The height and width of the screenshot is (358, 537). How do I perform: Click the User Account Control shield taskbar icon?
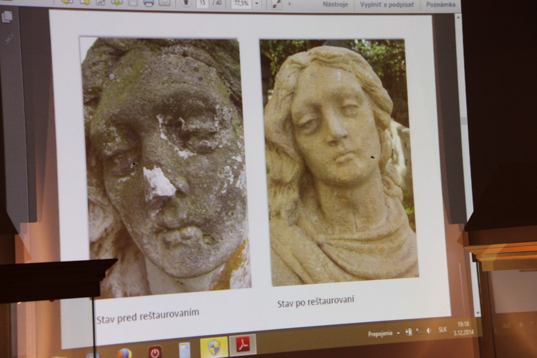[x=214, y=347]
